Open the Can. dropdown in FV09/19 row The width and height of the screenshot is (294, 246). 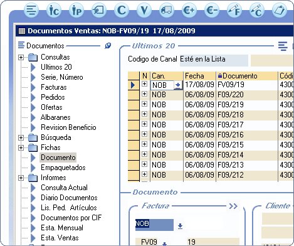click(x=178, y=85)
